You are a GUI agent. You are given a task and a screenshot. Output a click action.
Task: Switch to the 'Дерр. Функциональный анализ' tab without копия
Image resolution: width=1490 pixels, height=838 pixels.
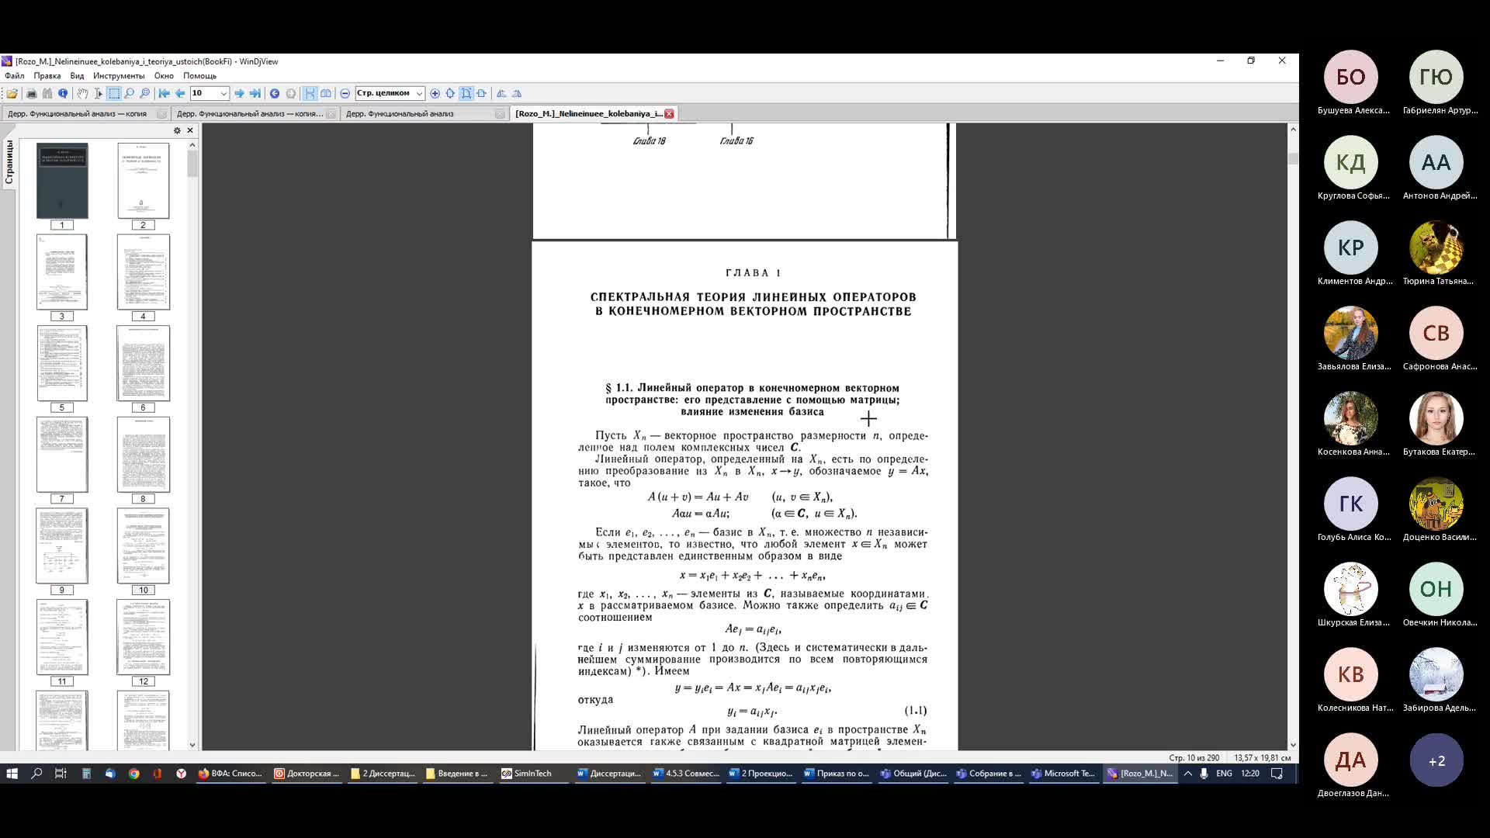point(424,113)
